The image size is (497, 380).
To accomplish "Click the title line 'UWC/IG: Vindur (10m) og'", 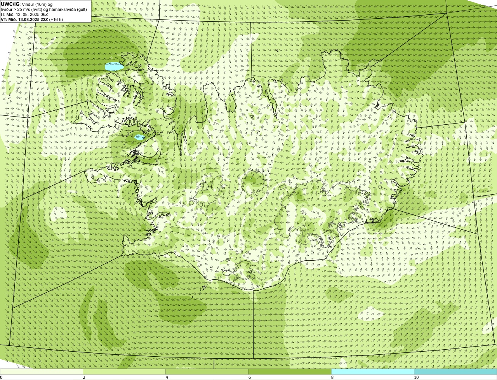I will [27, 4].
